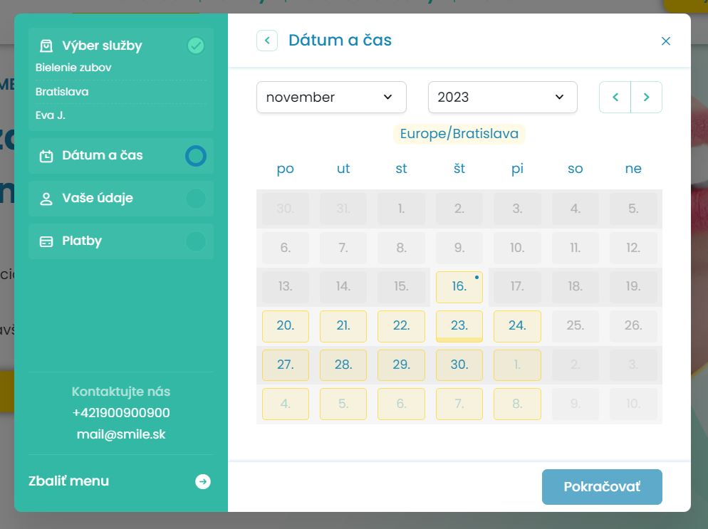Screen dimensions: 708x529
Task: Click the arrow icon next to Zbaliť menu
Action: coord(203,481)
